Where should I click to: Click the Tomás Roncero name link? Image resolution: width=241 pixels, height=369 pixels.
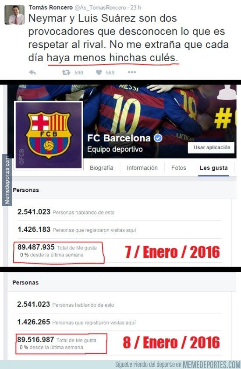point(51,7)
